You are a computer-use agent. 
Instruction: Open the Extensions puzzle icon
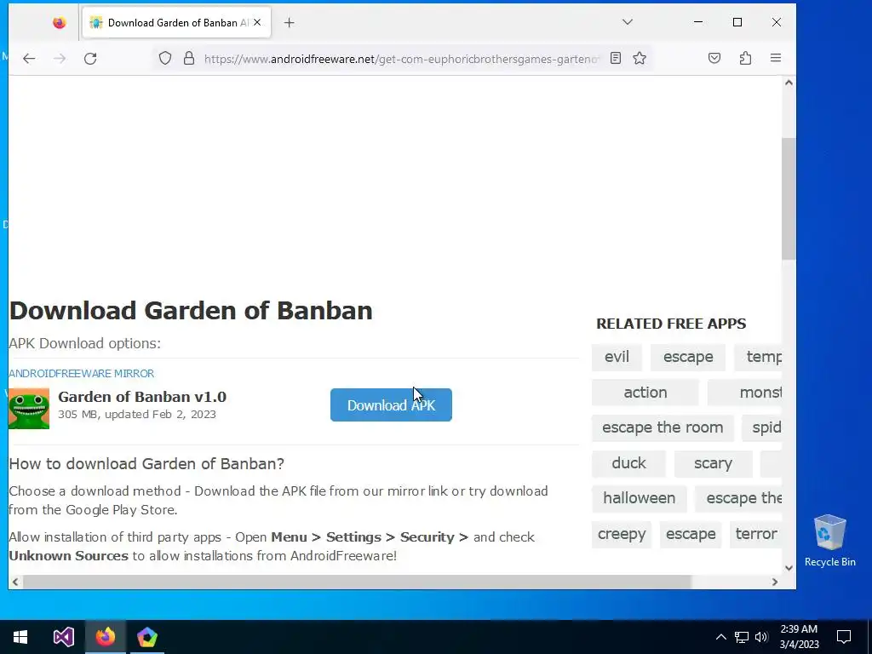(x=745, y=58)
